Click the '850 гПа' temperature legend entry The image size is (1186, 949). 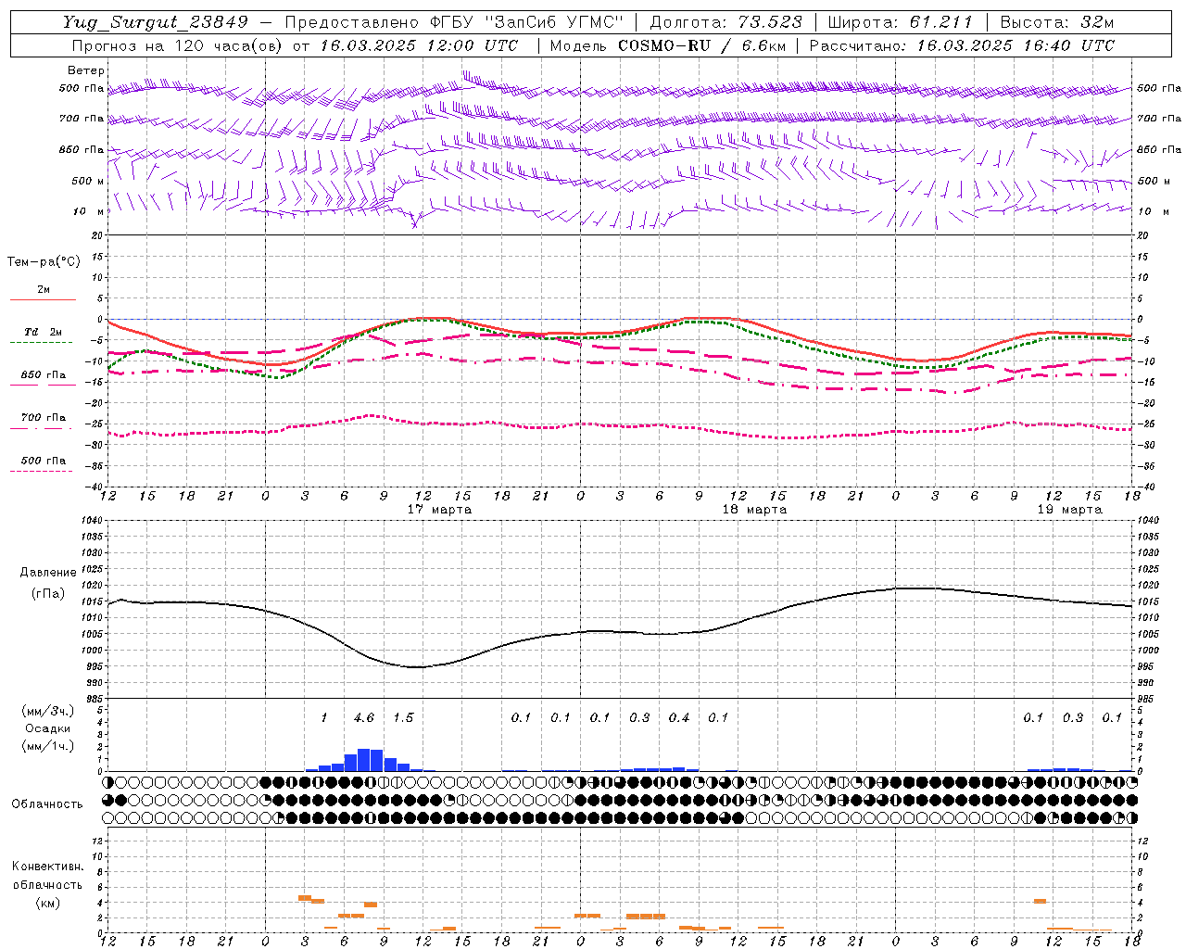[x=44, y=375]
